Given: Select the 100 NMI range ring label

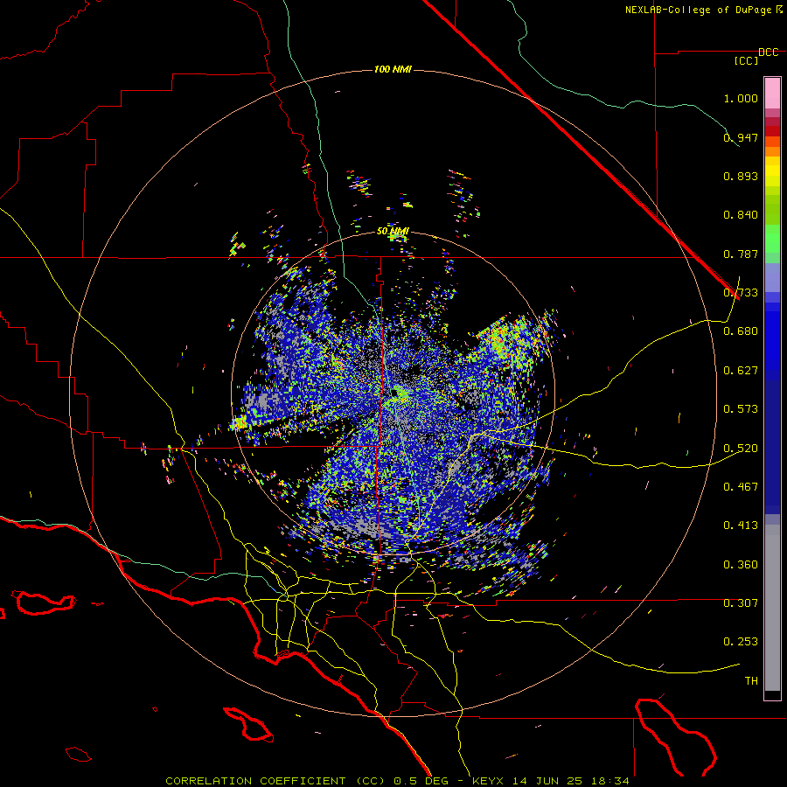Looking at the screenshot, I should (x=393, y=69).
